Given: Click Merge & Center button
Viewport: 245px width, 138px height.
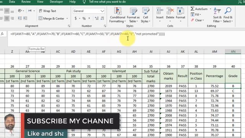Looking at the screenshot, I should [52, 18].
